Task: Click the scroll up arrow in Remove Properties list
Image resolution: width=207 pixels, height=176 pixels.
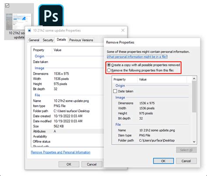Action: tap(194, 79)
